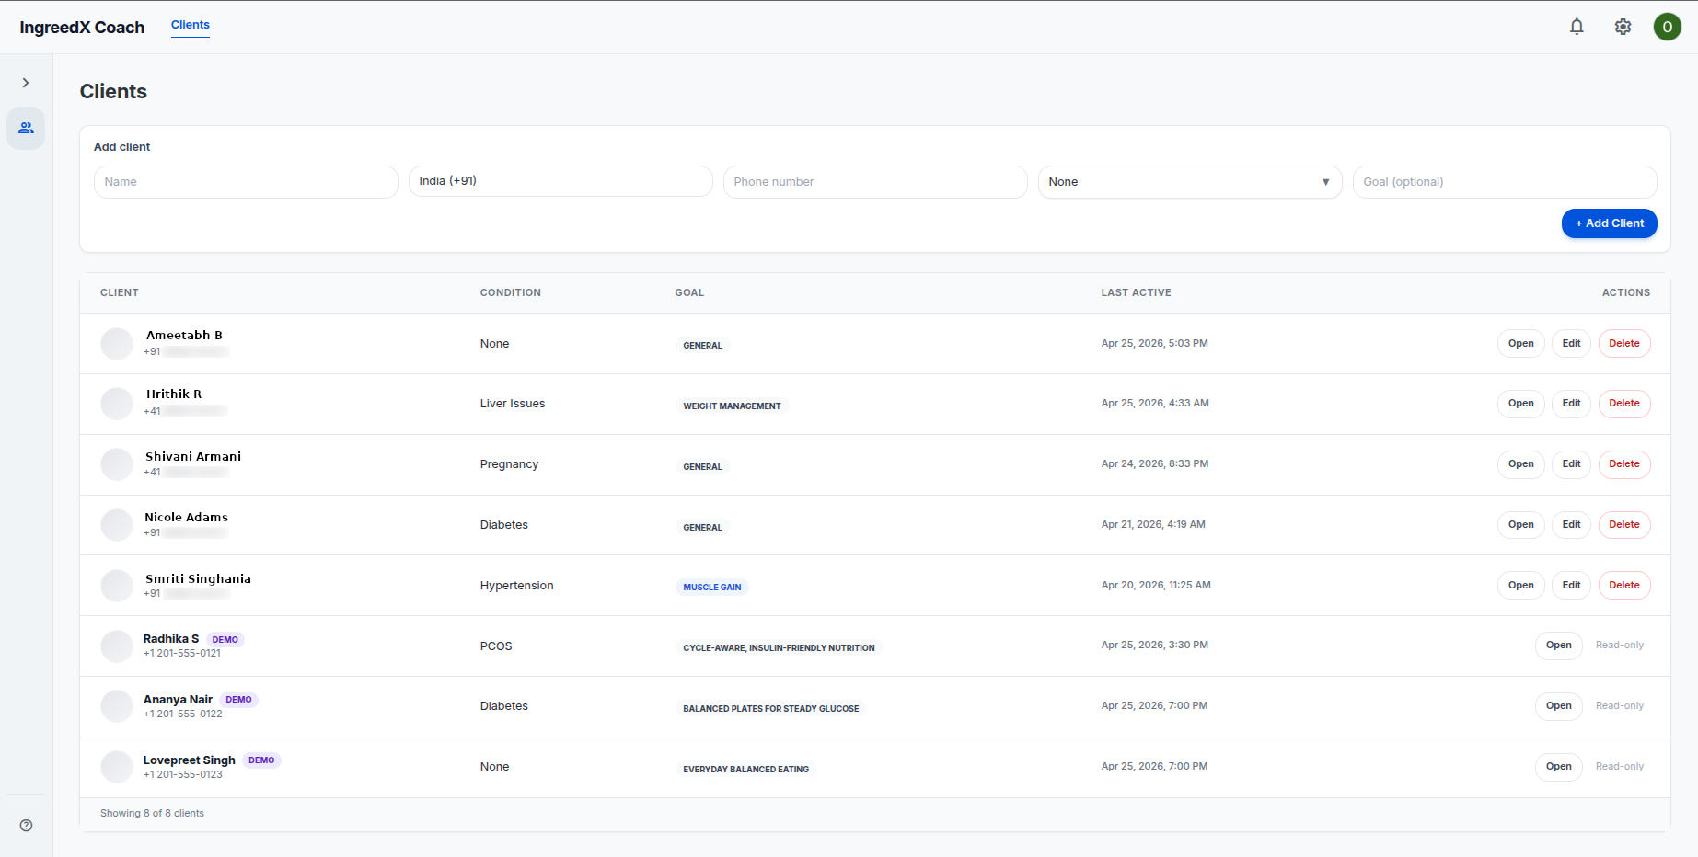The height and width of the screenshot is (857, 1698).
Task: Edit Smriti Singhania's details
Action: pos(1571,586)
